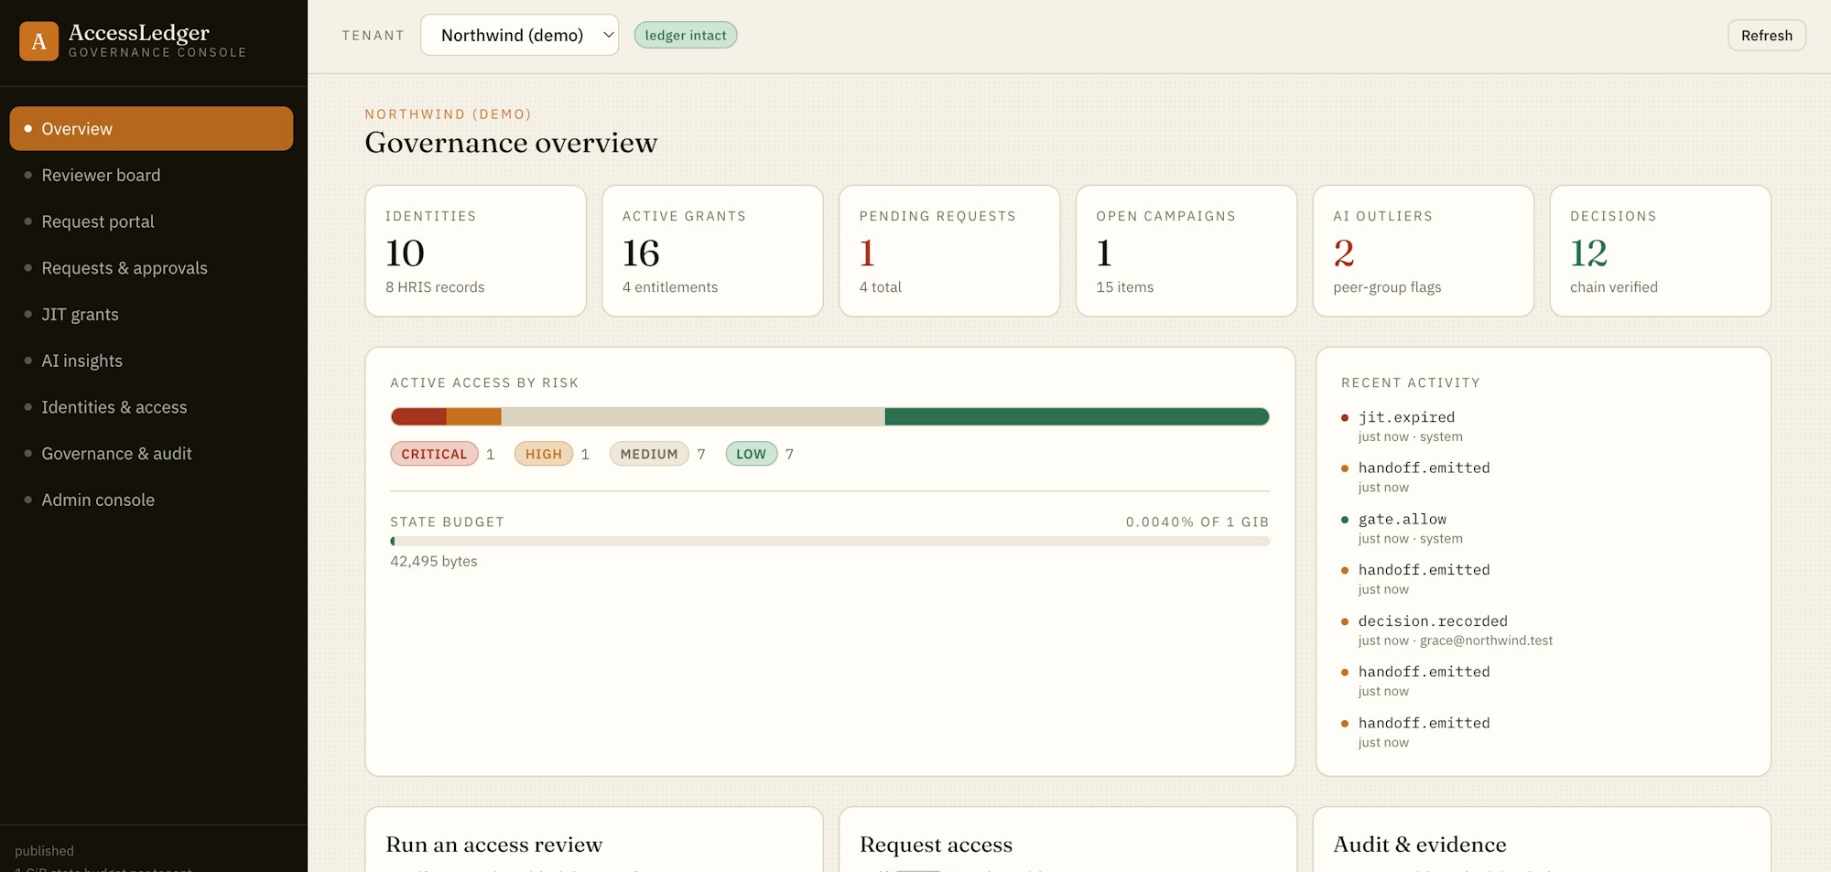Viewport: 1831px width, 872px height.
Task: Click the beige medium segment of risk bar
Action: tap(693, 416)
